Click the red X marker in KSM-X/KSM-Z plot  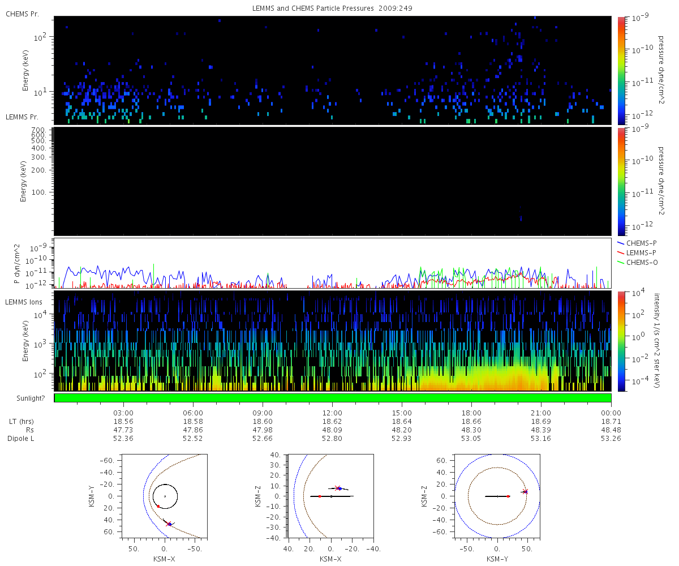[338, 488]
